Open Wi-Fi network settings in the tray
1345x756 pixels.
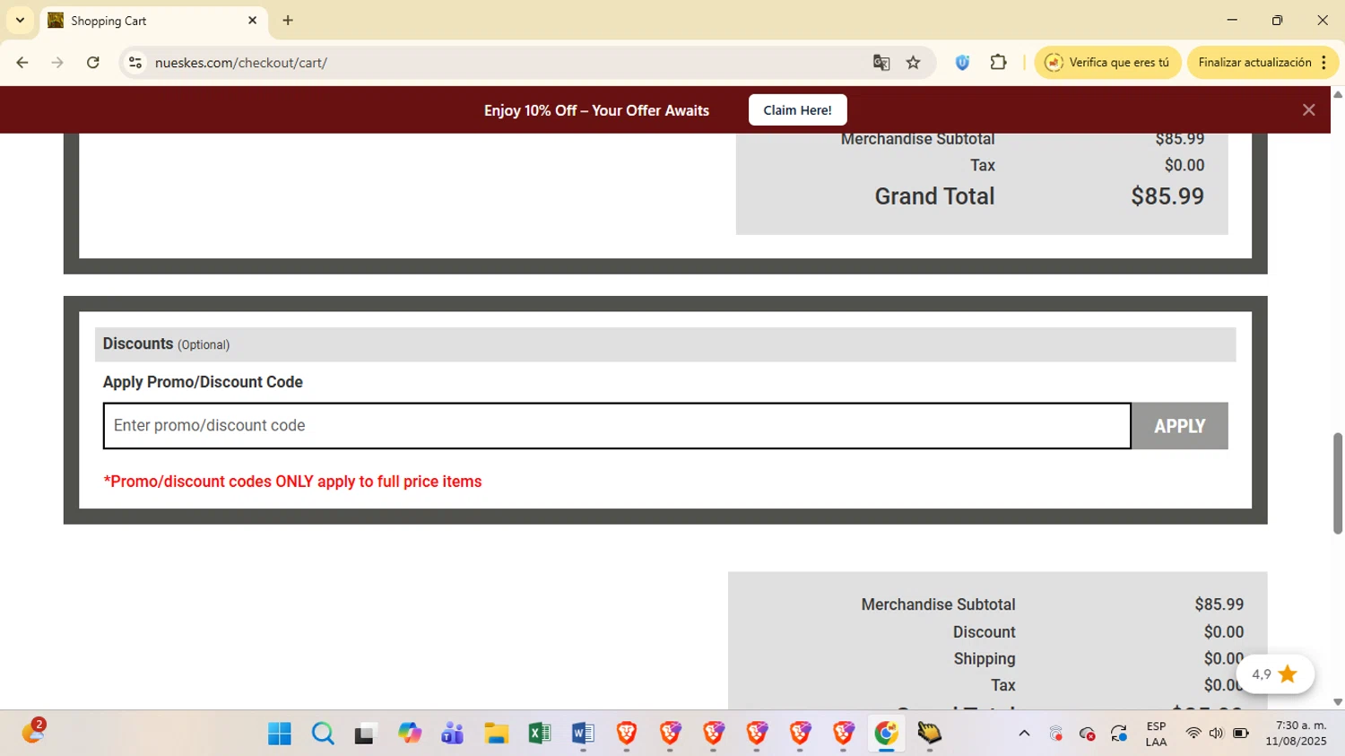coord(1193,734)
